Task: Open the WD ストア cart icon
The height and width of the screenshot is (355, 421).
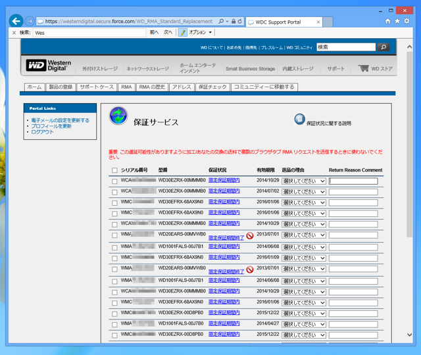Action: tap(363, 68)
